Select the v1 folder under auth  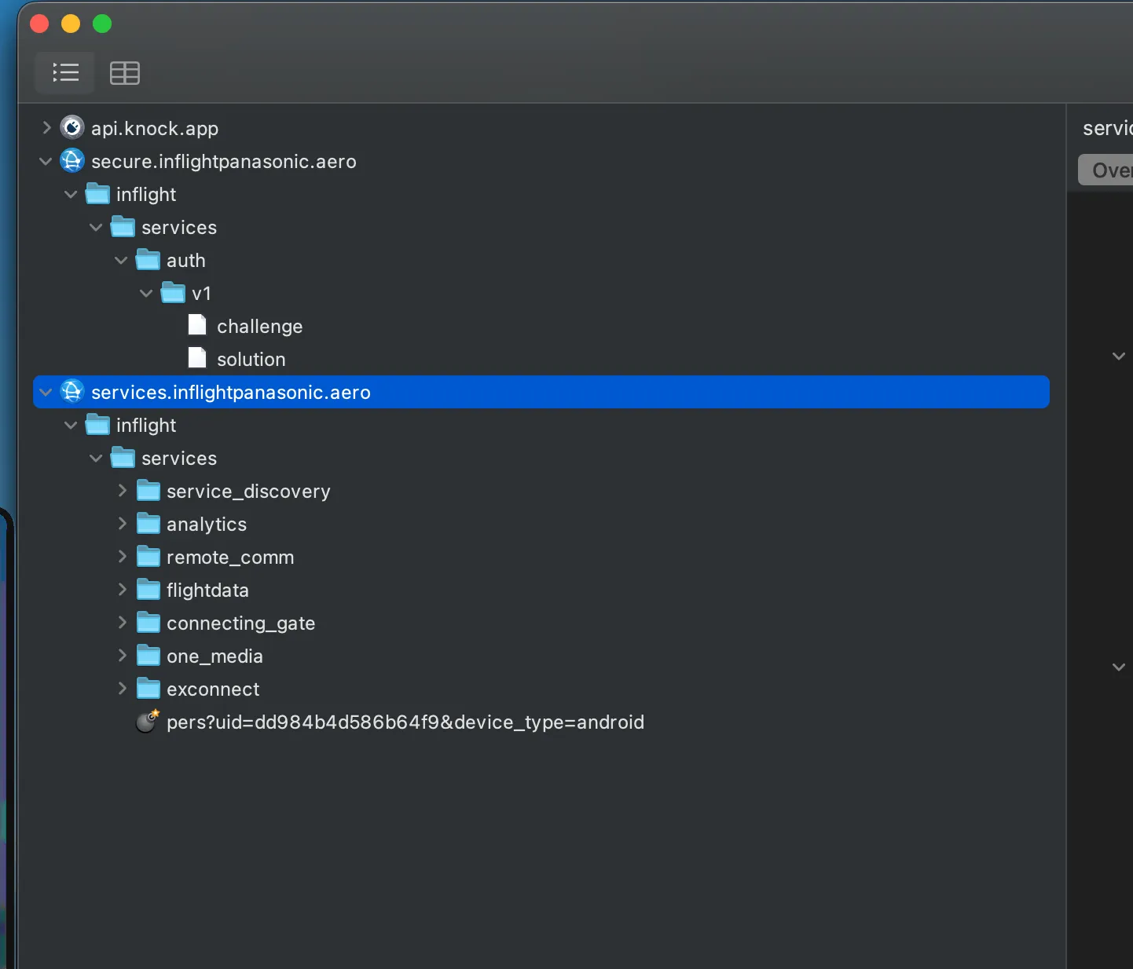(201, 294)
